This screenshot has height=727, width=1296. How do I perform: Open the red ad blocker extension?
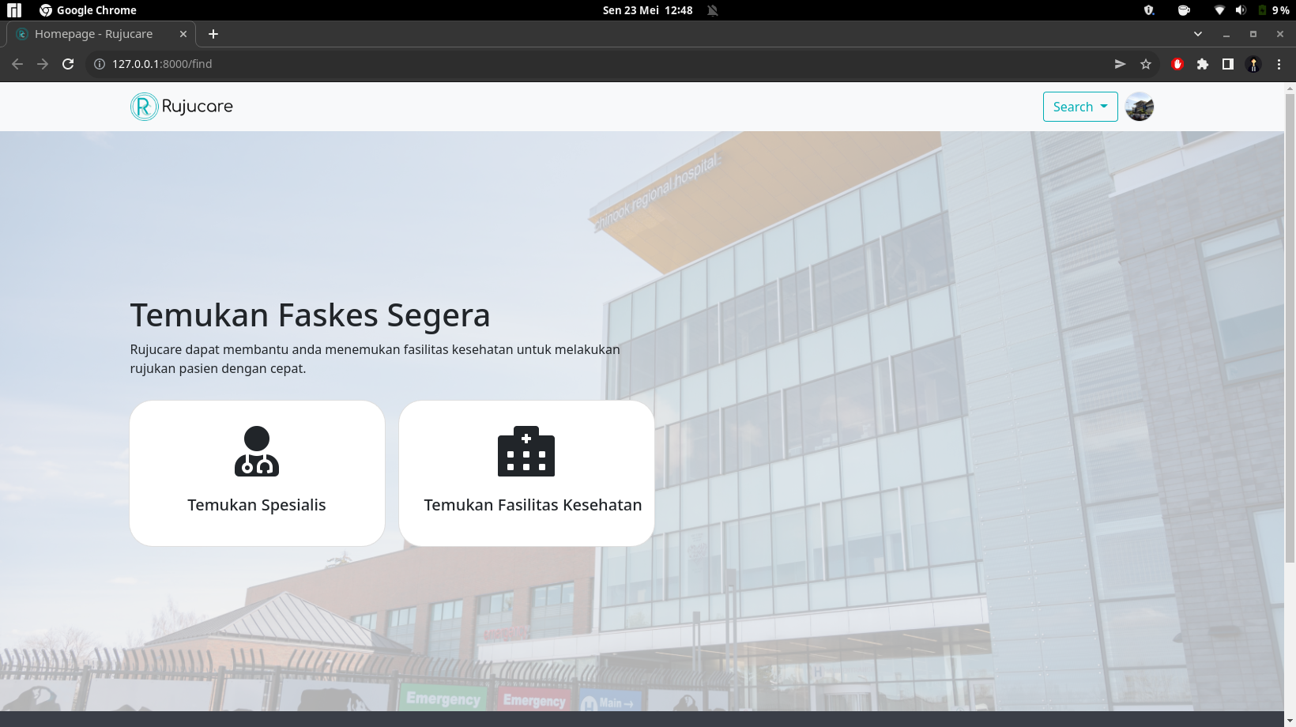(x=1177, y=64)
